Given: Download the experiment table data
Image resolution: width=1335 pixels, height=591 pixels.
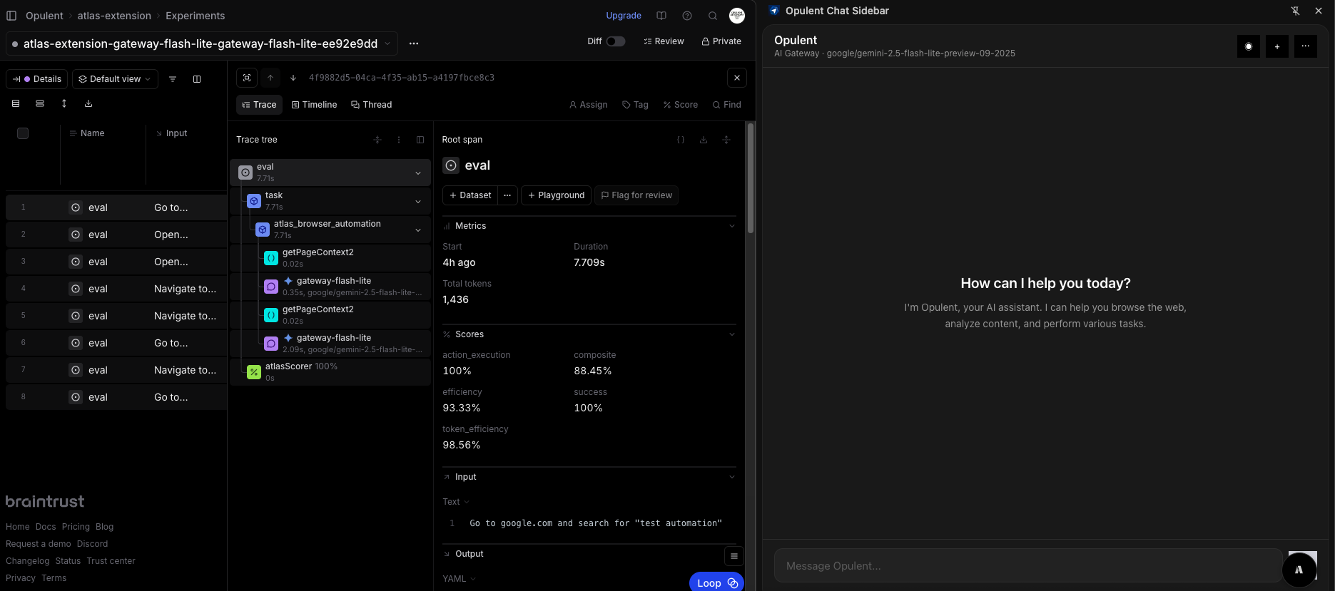Looking at the screenshot, I should (88, 103).
